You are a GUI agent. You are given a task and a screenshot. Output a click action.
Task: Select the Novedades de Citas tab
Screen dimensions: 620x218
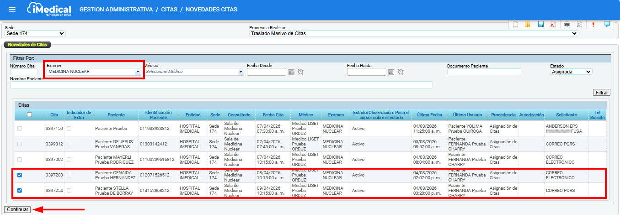(x=27, y=45)
